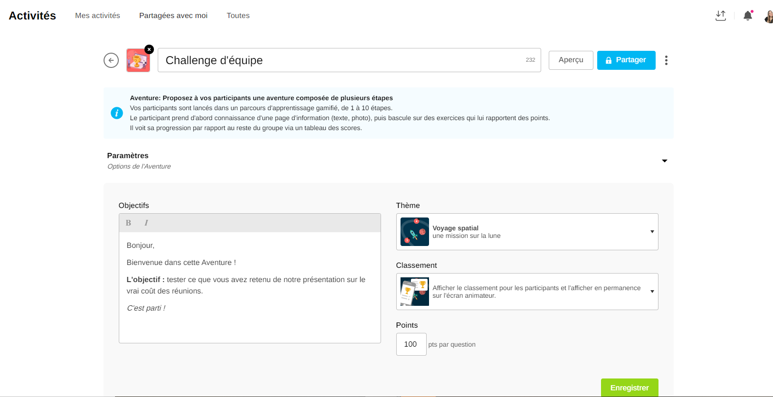Switch to the Mes activités tab
This screenshot has height=397, width=773.
coord(97,16)
